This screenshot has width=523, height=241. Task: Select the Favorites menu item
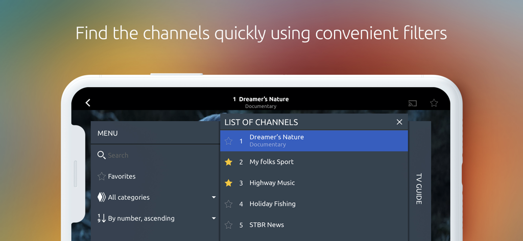click(122, 176)
